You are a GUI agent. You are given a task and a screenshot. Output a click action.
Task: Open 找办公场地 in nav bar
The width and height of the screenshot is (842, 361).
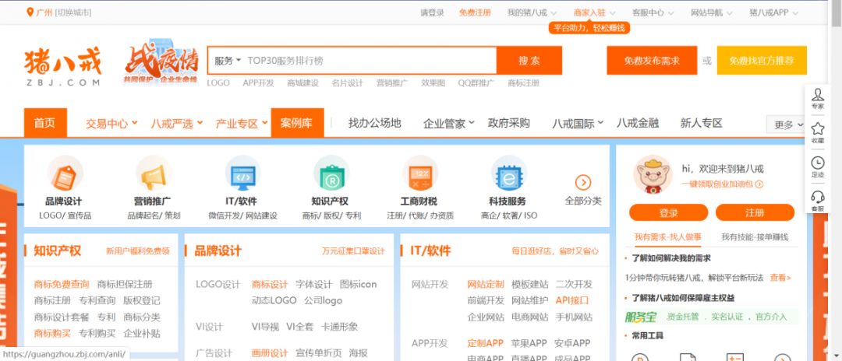point(375,123)
